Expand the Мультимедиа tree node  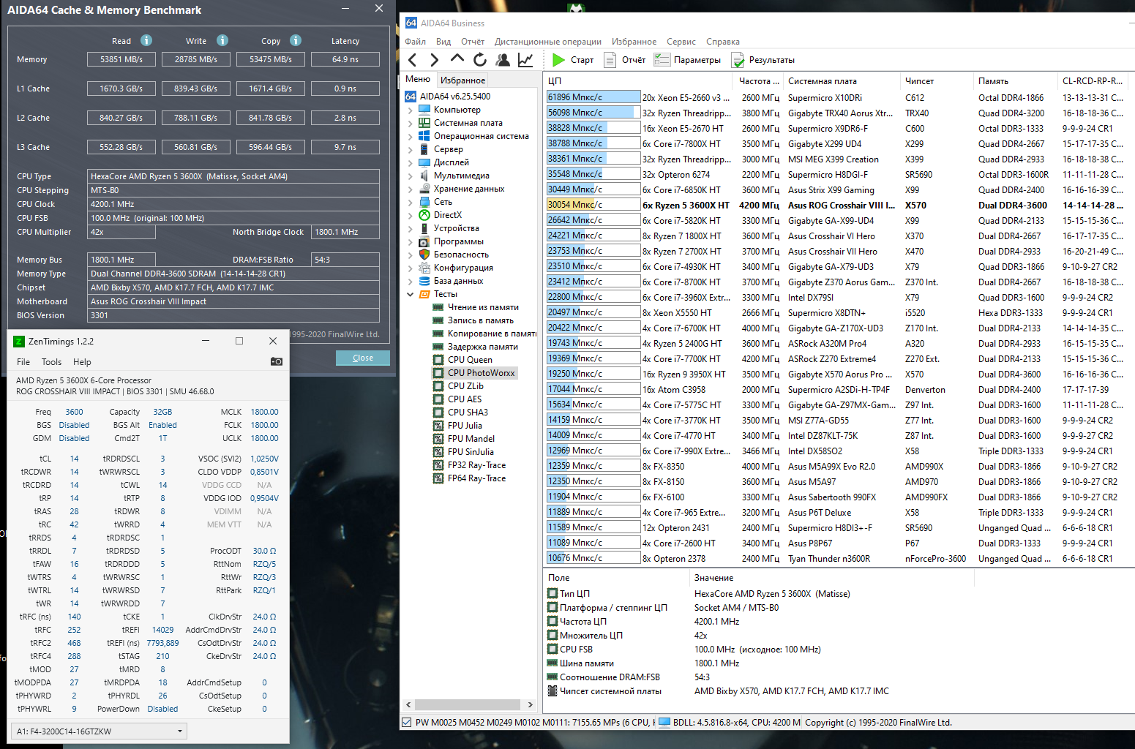410,176
